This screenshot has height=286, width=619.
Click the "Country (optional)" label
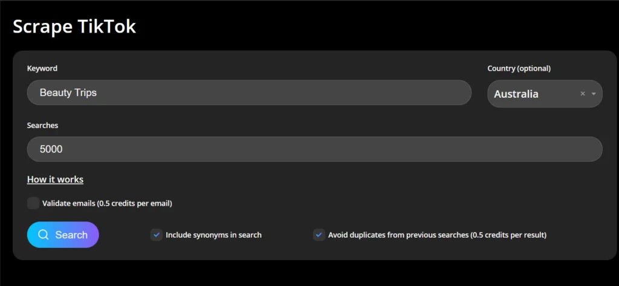tap(519, 68)
